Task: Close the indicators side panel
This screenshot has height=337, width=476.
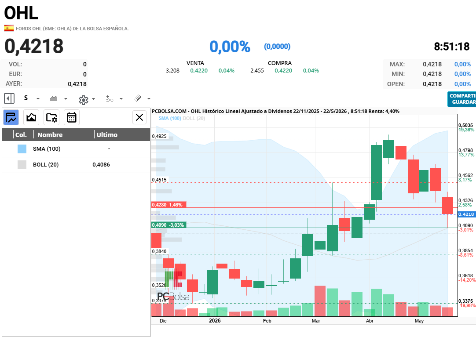Action: (139, 117)
